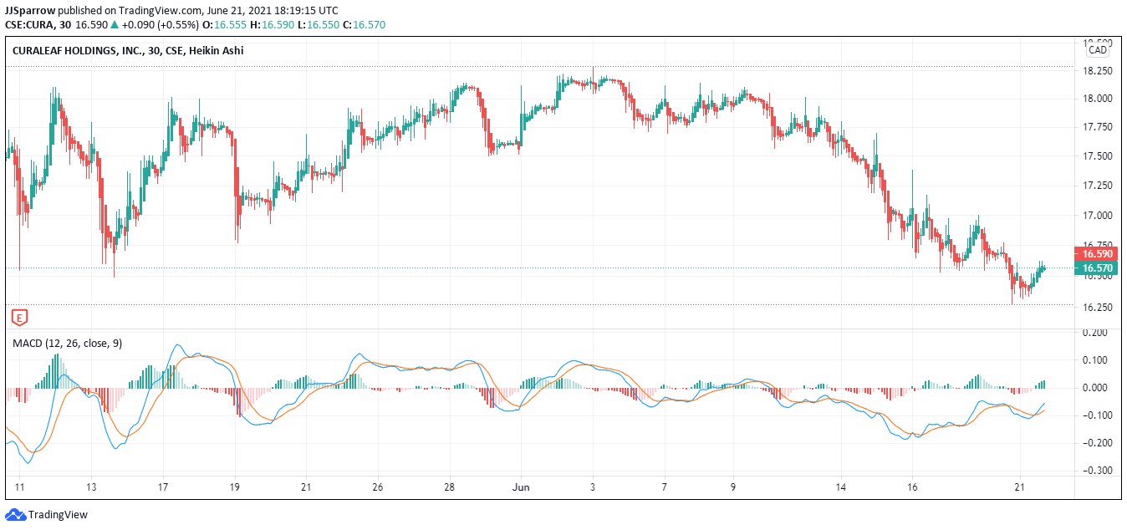
Task: Select the red 16.590 price label
Action: pos(1096,253)
